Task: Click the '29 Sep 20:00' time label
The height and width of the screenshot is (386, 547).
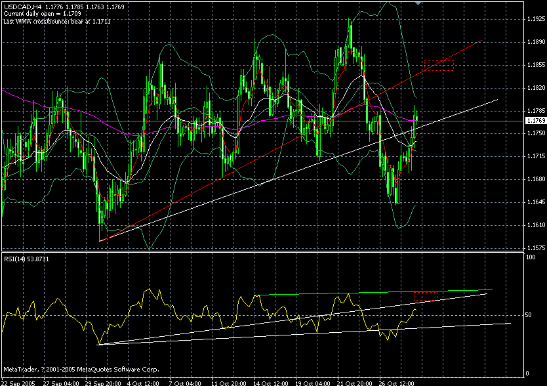Action: [103, 383]
